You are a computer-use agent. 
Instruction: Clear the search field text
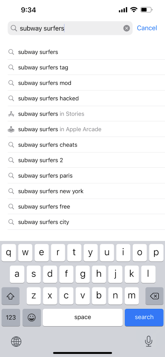coord(127,28)
